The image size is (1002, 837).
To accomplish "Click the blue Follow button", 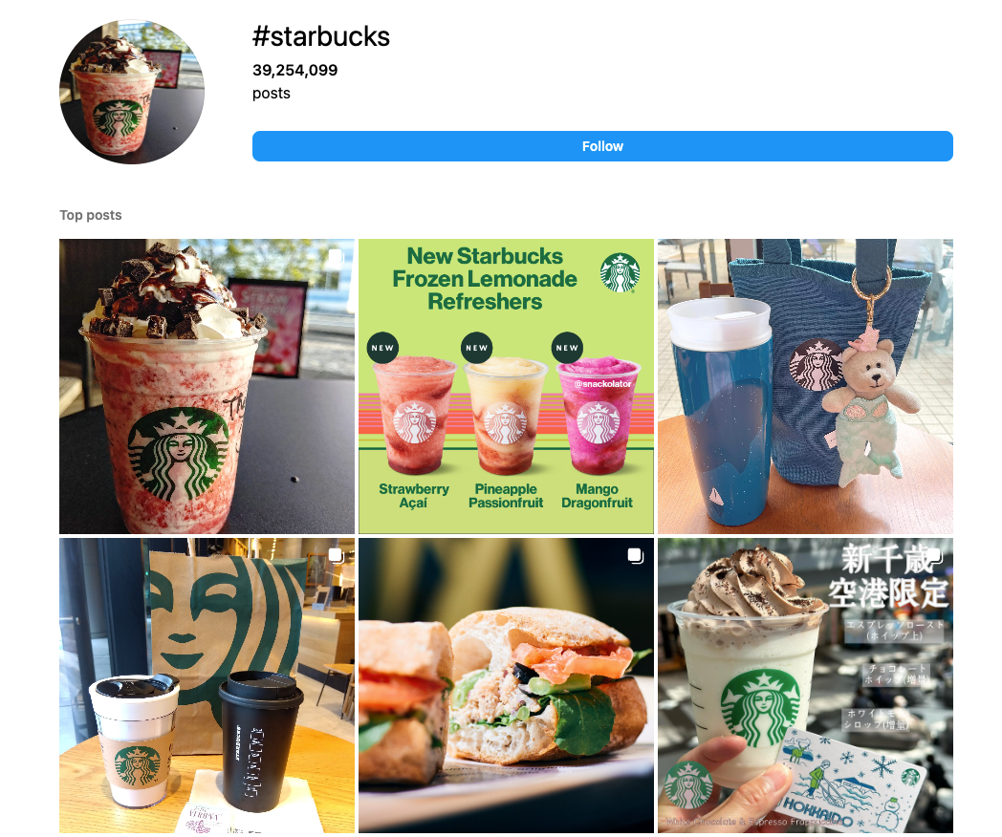I will click(x=602, y=146).
